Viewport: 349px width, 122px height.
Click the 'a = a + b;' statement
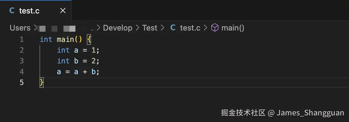78,71
